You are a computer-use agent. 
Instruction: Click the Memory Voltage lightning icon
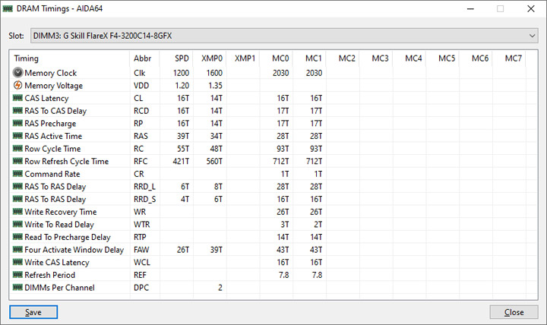(x=17, y=85)
